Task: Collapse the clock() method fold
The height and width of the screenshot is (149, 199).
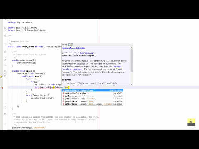Action: coord(5,71)
